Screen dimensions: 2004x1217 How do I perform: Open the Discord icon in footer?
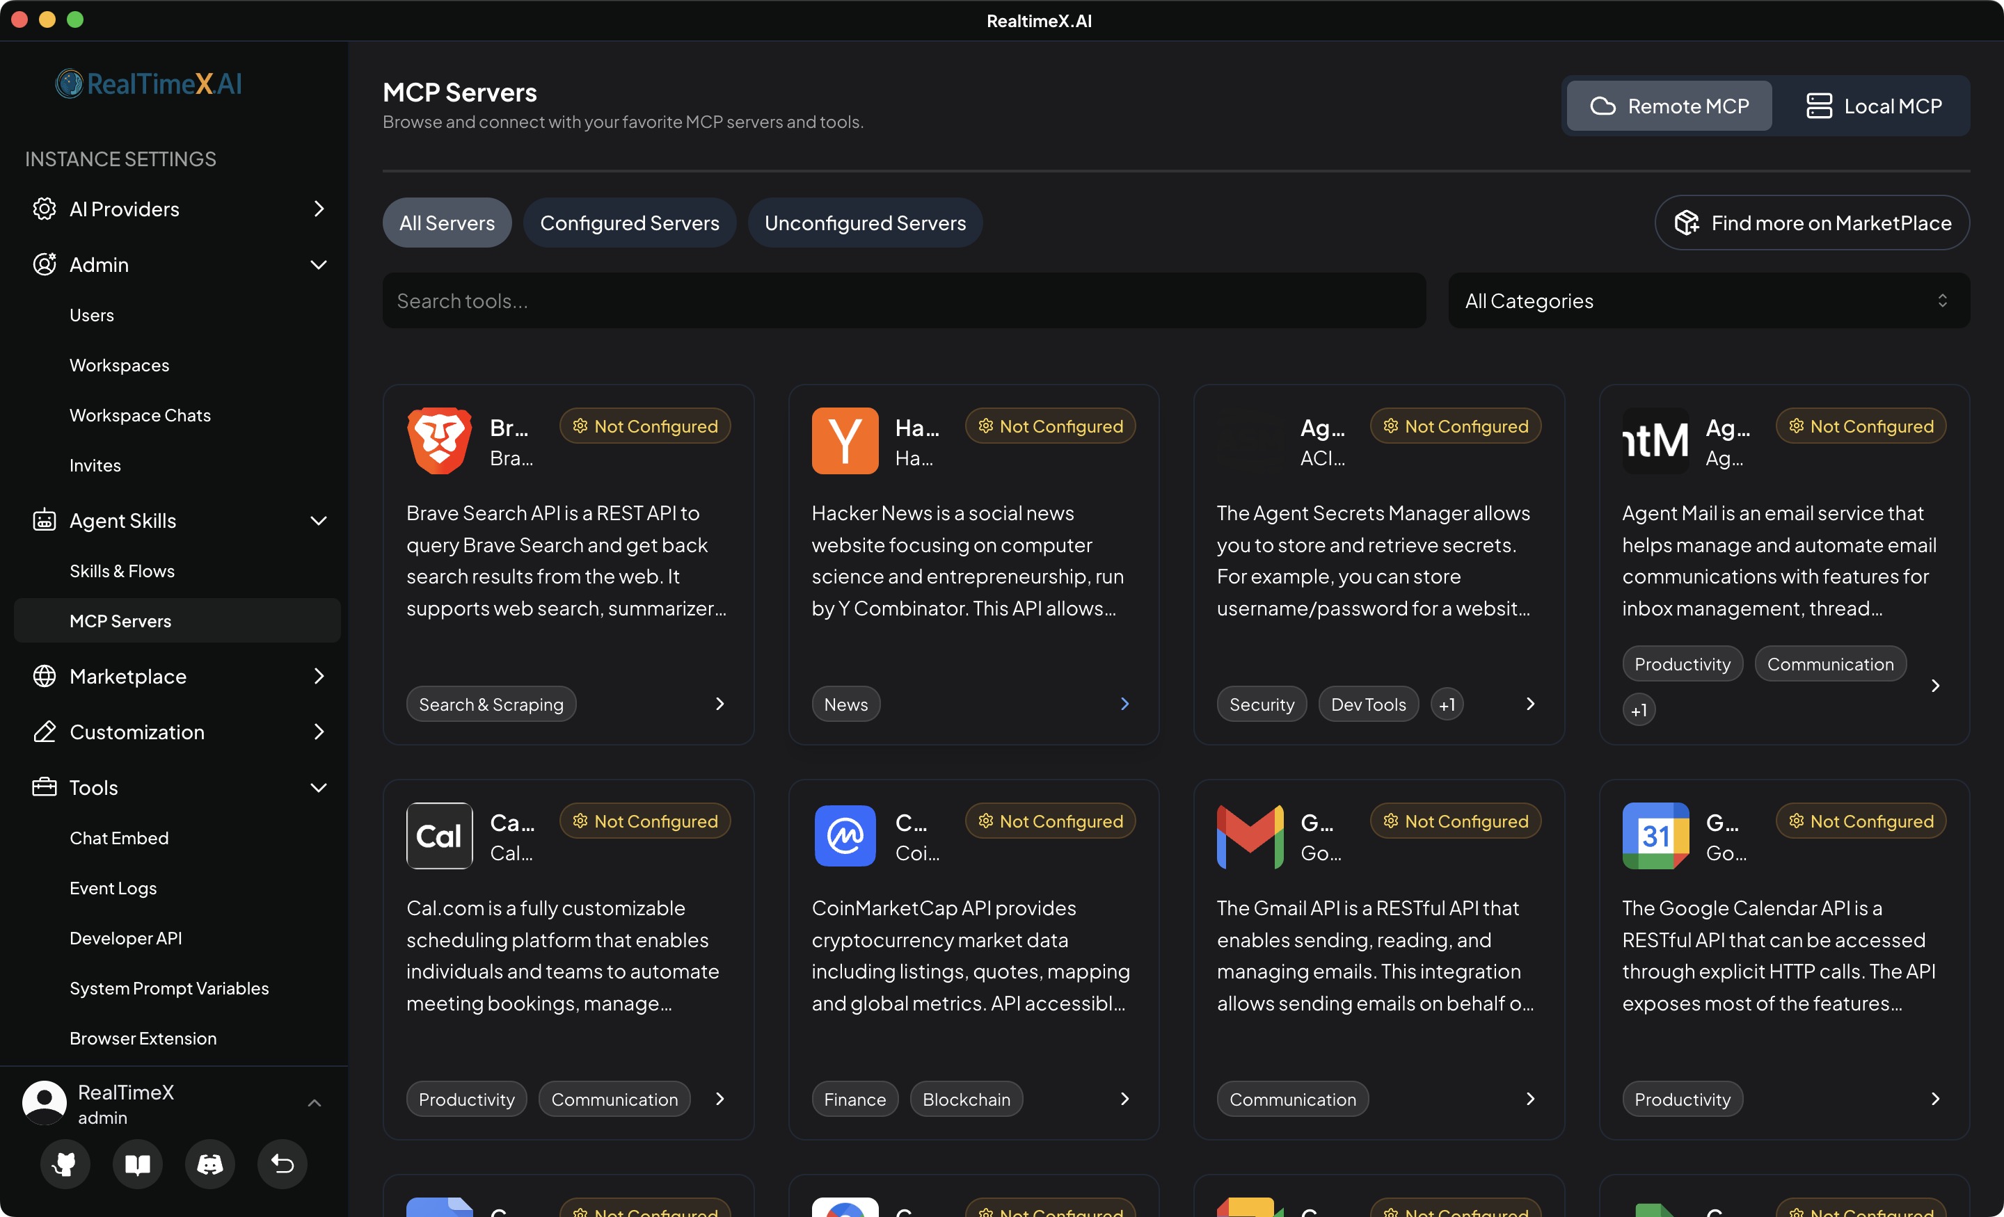click(210, 1163)
